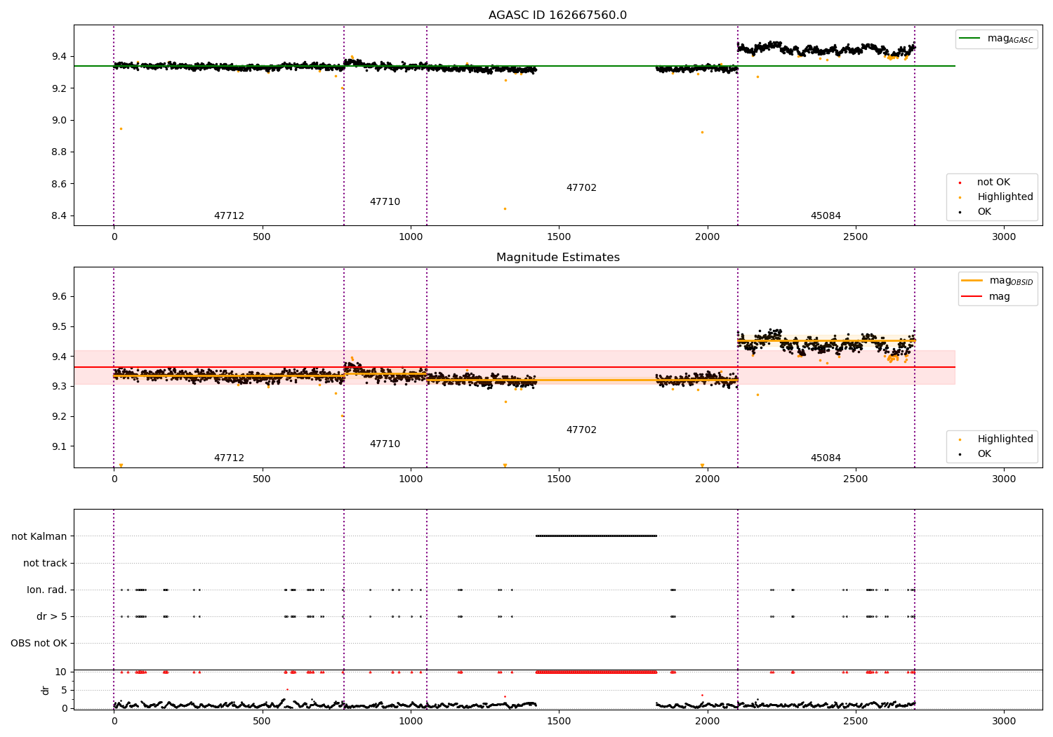
Task: Click the 'not OK' legend entry in top plot
Action: (x=984, y=182)
